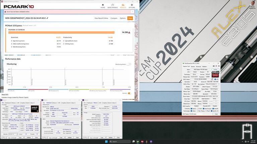
Task: Toggle the CUDA checkbox in GPU-Z
Action: click(x=197, y=109)
